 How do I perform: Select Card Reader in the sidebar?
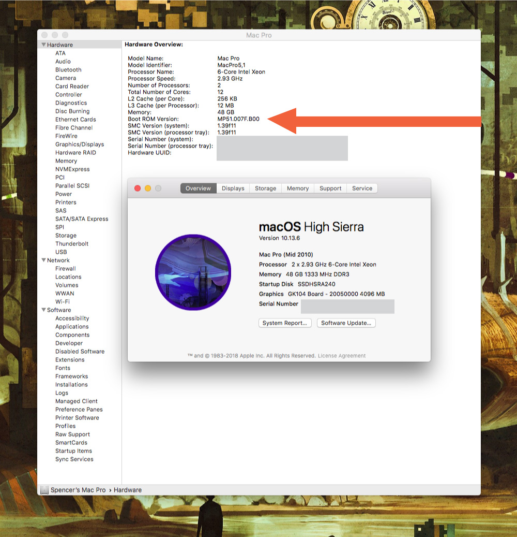point(72,86)
